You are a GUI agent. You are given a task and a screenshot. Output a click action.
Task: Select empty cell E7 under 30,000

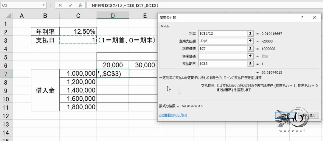point(143,73)
